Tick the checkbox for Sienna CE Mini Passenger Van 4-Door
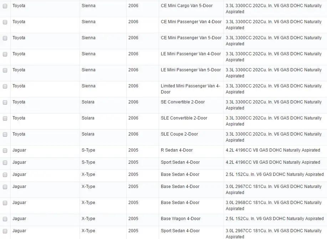 pyautogui.click(x=5, y=22)
